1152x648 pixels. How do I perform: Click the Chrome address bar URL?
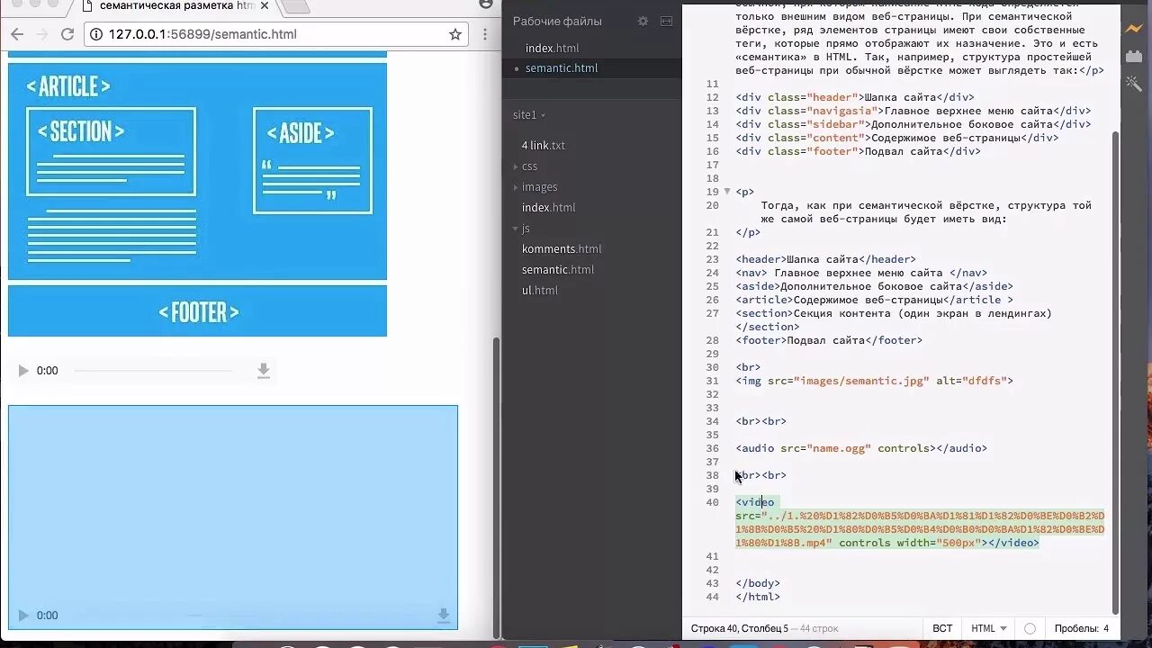click(202, 34)
